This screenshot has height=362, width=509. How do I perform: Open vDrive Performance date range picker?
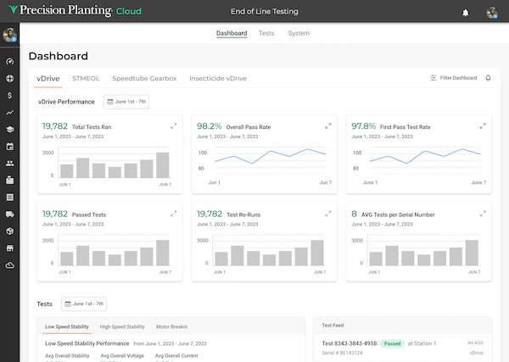(x=126, y=102)
